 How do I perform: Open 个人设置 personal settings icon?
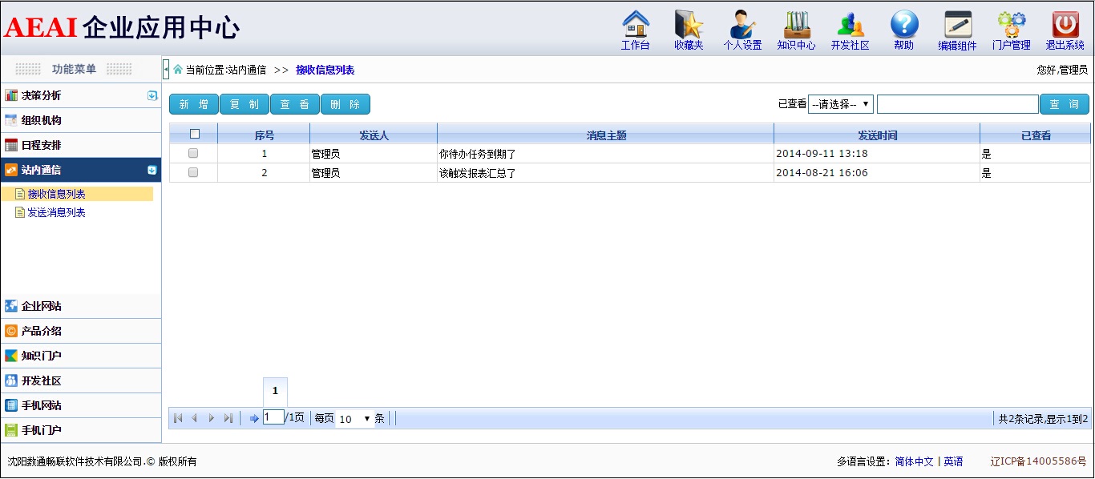(x=742, y=26)
